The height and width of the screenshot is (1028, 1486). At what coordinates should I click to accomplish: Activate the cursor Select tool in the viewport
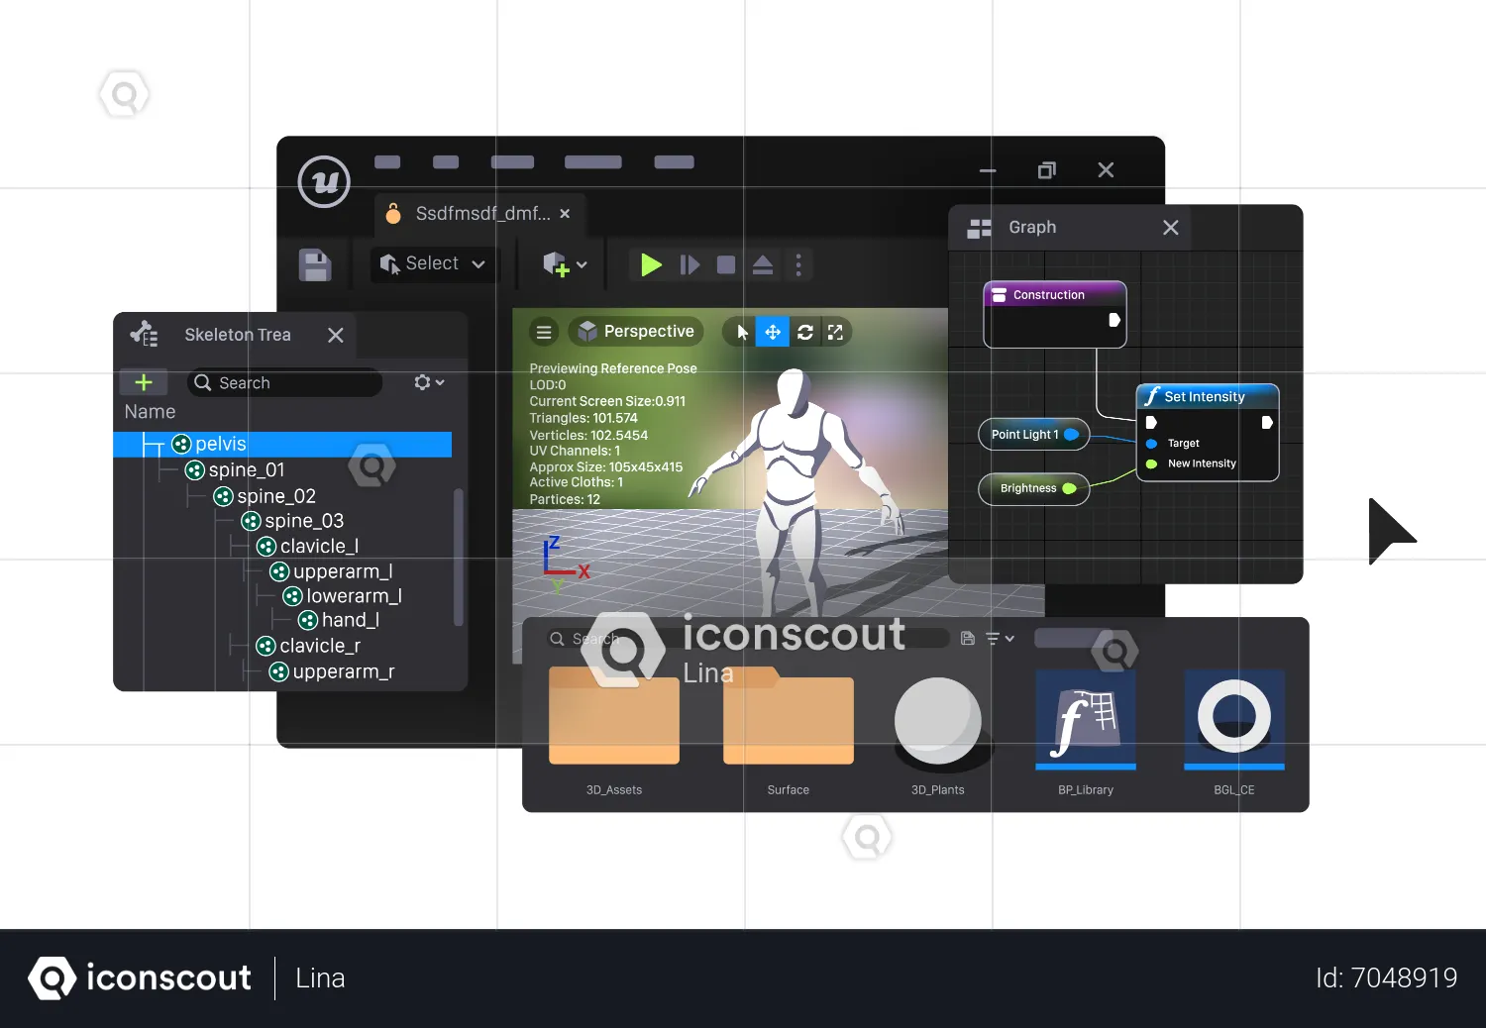(740, 332)
